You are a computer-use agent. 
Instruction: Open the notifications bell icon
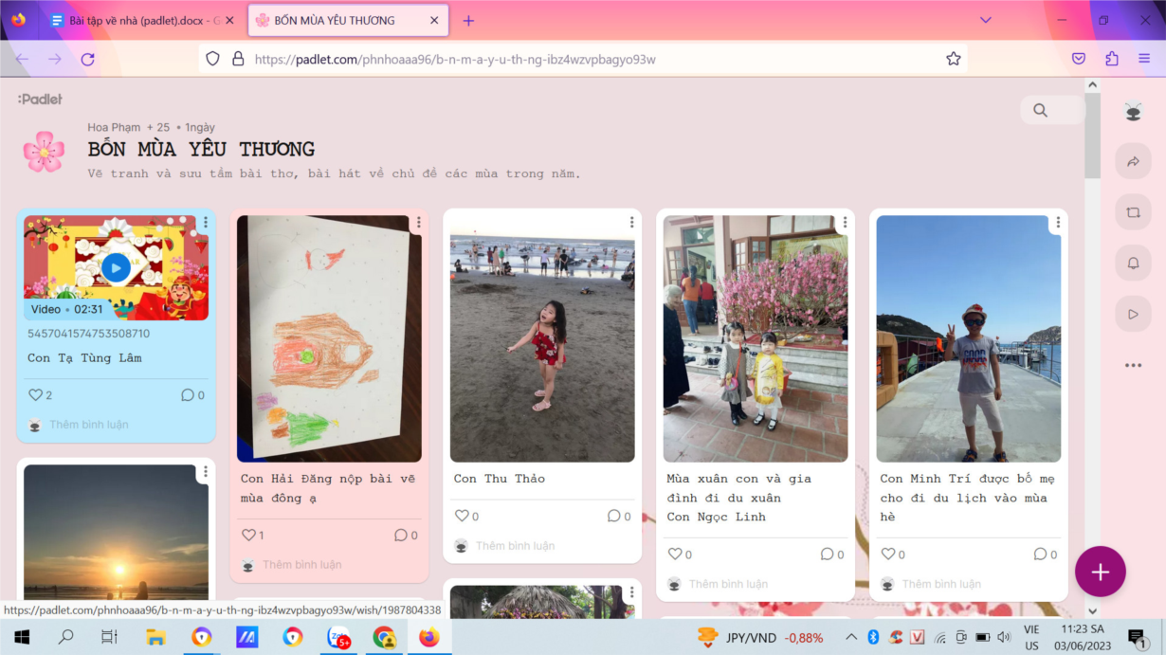coord(1133,264)
